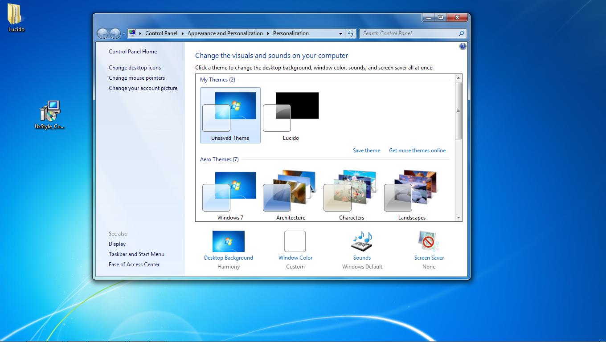Screen dimensions: 606x342
Task: Click the blue help question mark icon
Action: click(x=463, y=46)
